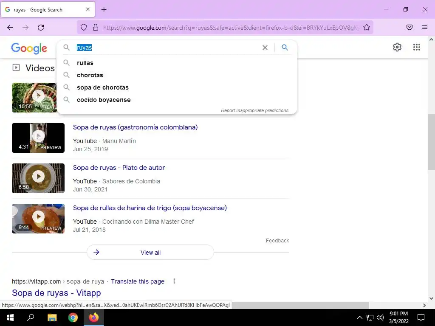Click Translate this page link
The width and height of the screenshot is (435, 326).
coord(138,281)
